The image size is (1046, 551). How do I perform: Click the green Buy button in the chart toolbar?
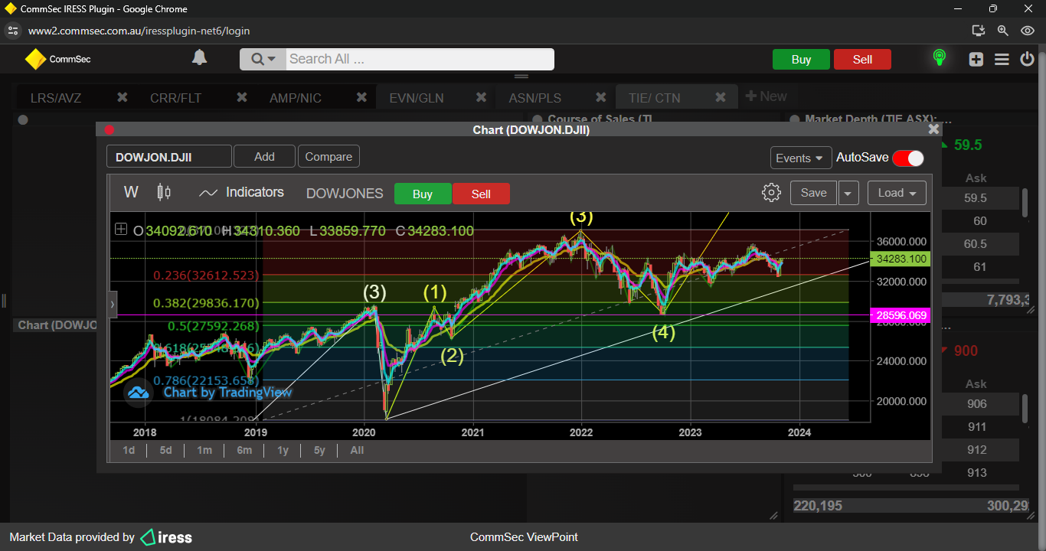[x=423, y=194]
